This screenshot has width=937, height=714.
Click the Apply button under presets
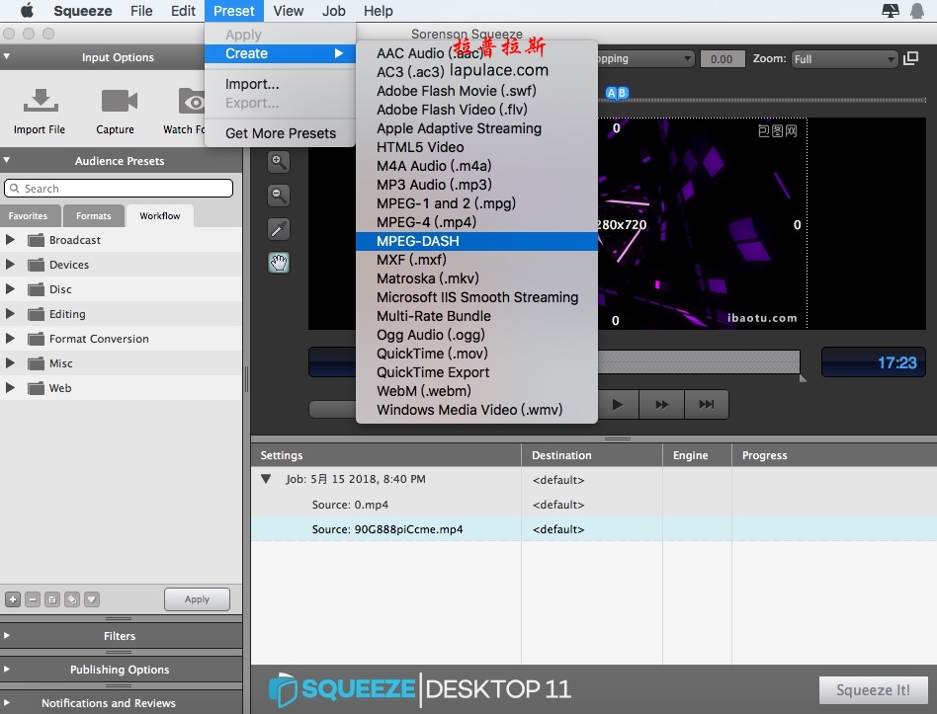tap(197, 598)
